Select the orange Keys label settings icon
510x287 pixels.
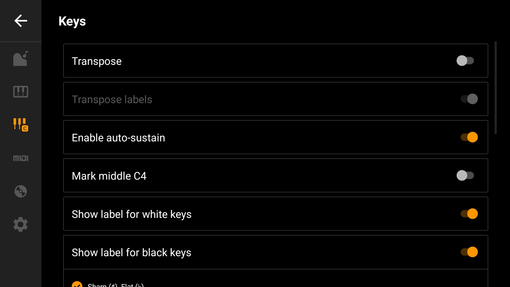coord(21,125)
